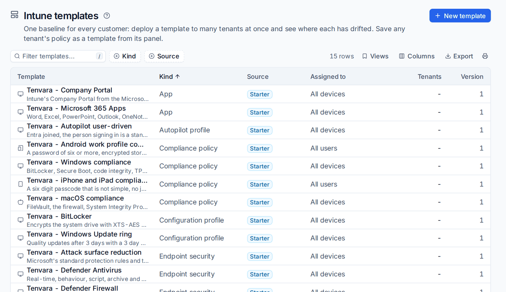Viewport: 506px width, 292px height.
Task: Sort by the Template column header
Action: point(31,77)
